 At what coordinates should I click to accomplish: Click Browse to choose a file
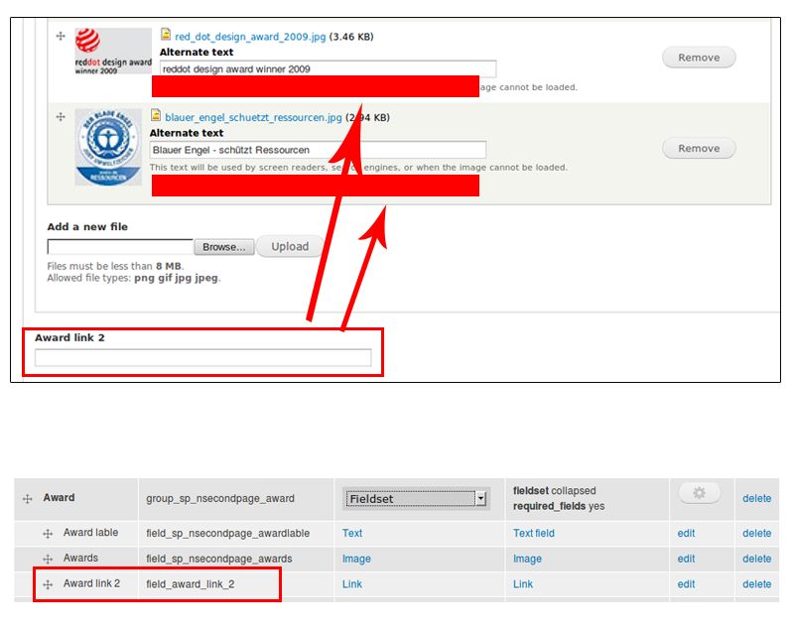click(x=223, y=247)
